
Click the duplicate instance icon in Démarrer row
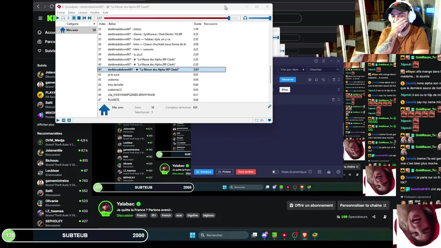coord(323,80)
